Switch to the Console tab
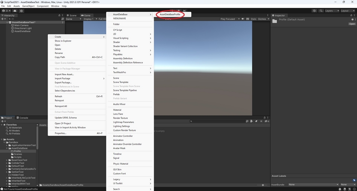Image resolution: width=357 pixels, height=191 pixels. (23, 118)
